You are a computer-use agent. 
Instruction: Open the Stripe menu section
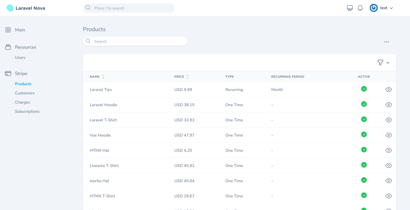coord(21,73)
